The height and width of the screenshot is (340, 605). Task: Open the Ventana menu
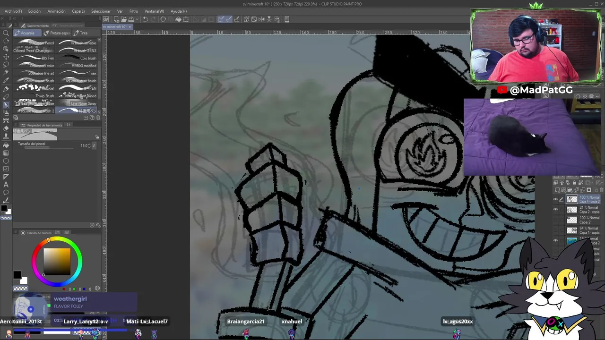(x=154, y=11)
